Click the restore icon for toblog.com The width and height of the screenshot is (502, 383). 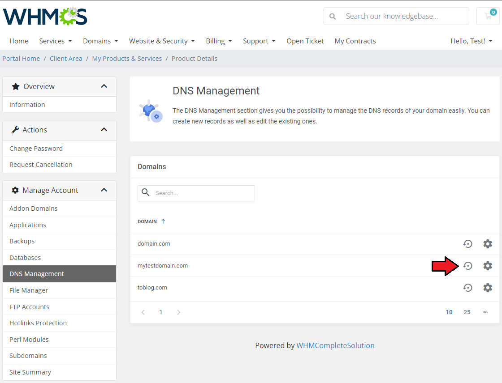point(468,288)
